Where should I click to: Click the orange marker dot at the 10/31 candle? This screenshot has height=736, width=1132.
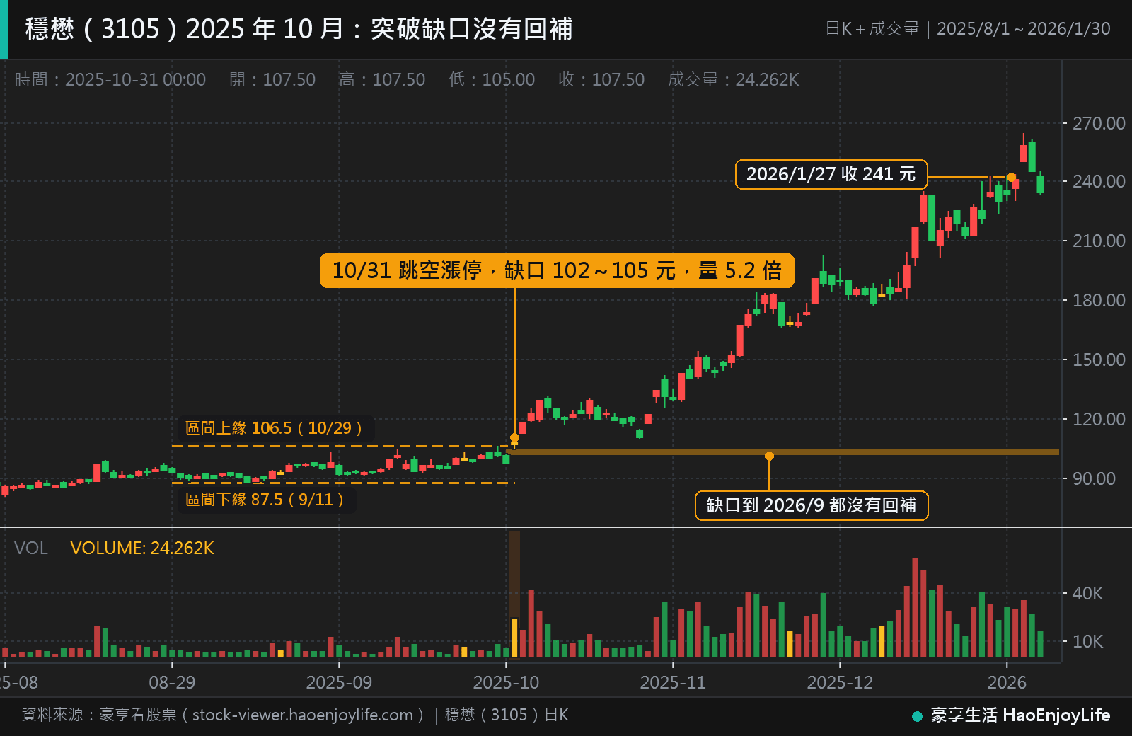point(514,437)
